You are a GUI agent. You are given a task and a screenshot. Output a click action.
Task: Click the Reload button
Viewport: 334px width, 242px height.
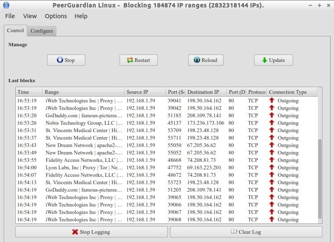206,60
